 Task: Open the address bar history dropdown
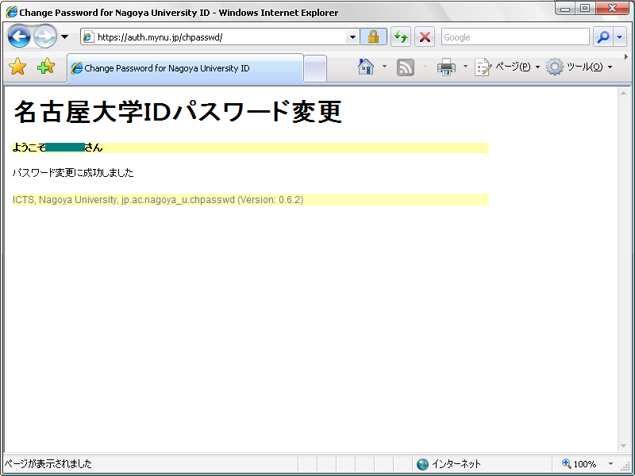(352, 36)
